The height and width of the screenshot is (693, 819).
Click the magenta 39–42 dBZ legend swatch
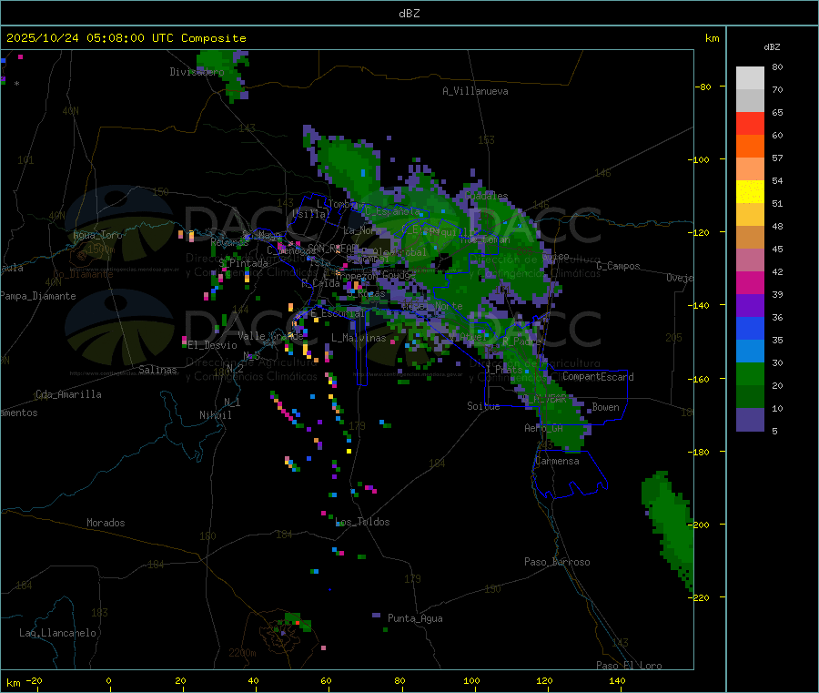pyautogui.click(x=750, y=282)
